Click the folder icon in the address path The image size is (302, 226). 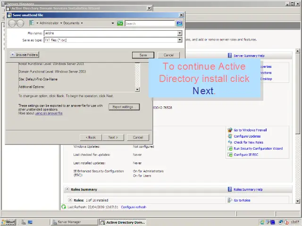(32, 23)
